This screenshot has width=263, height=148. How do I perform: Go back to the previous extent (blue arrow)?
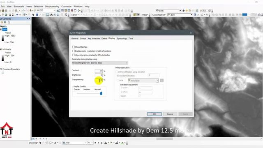pyautogui.click(x=17, y=15)
